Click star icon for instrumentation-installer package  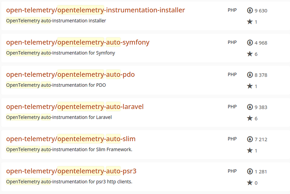(x=250, y=22)
